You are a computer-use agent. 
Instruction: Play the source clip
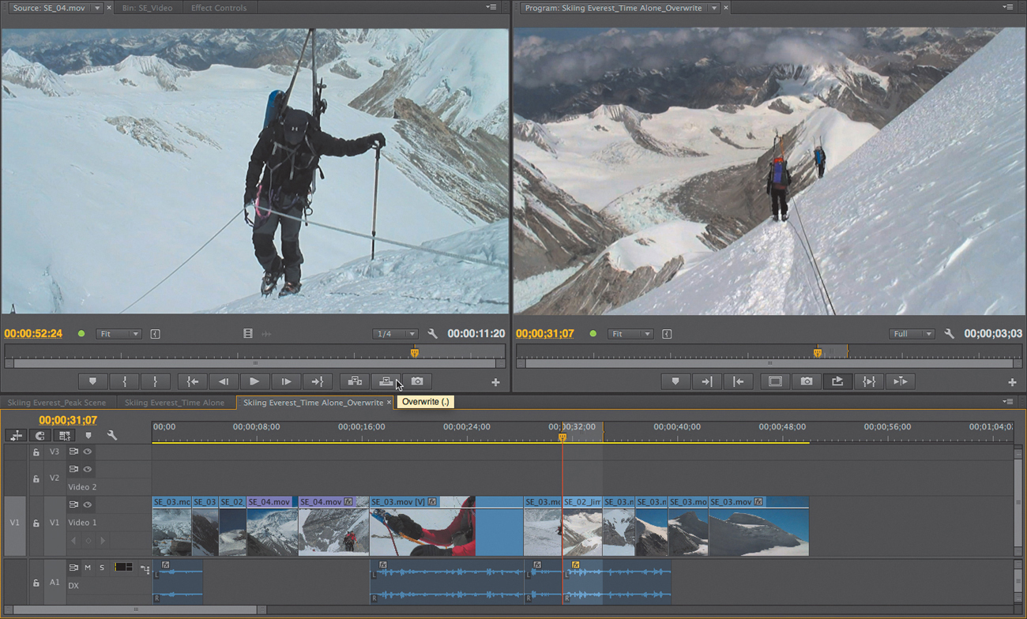click(x=254, y=381)
